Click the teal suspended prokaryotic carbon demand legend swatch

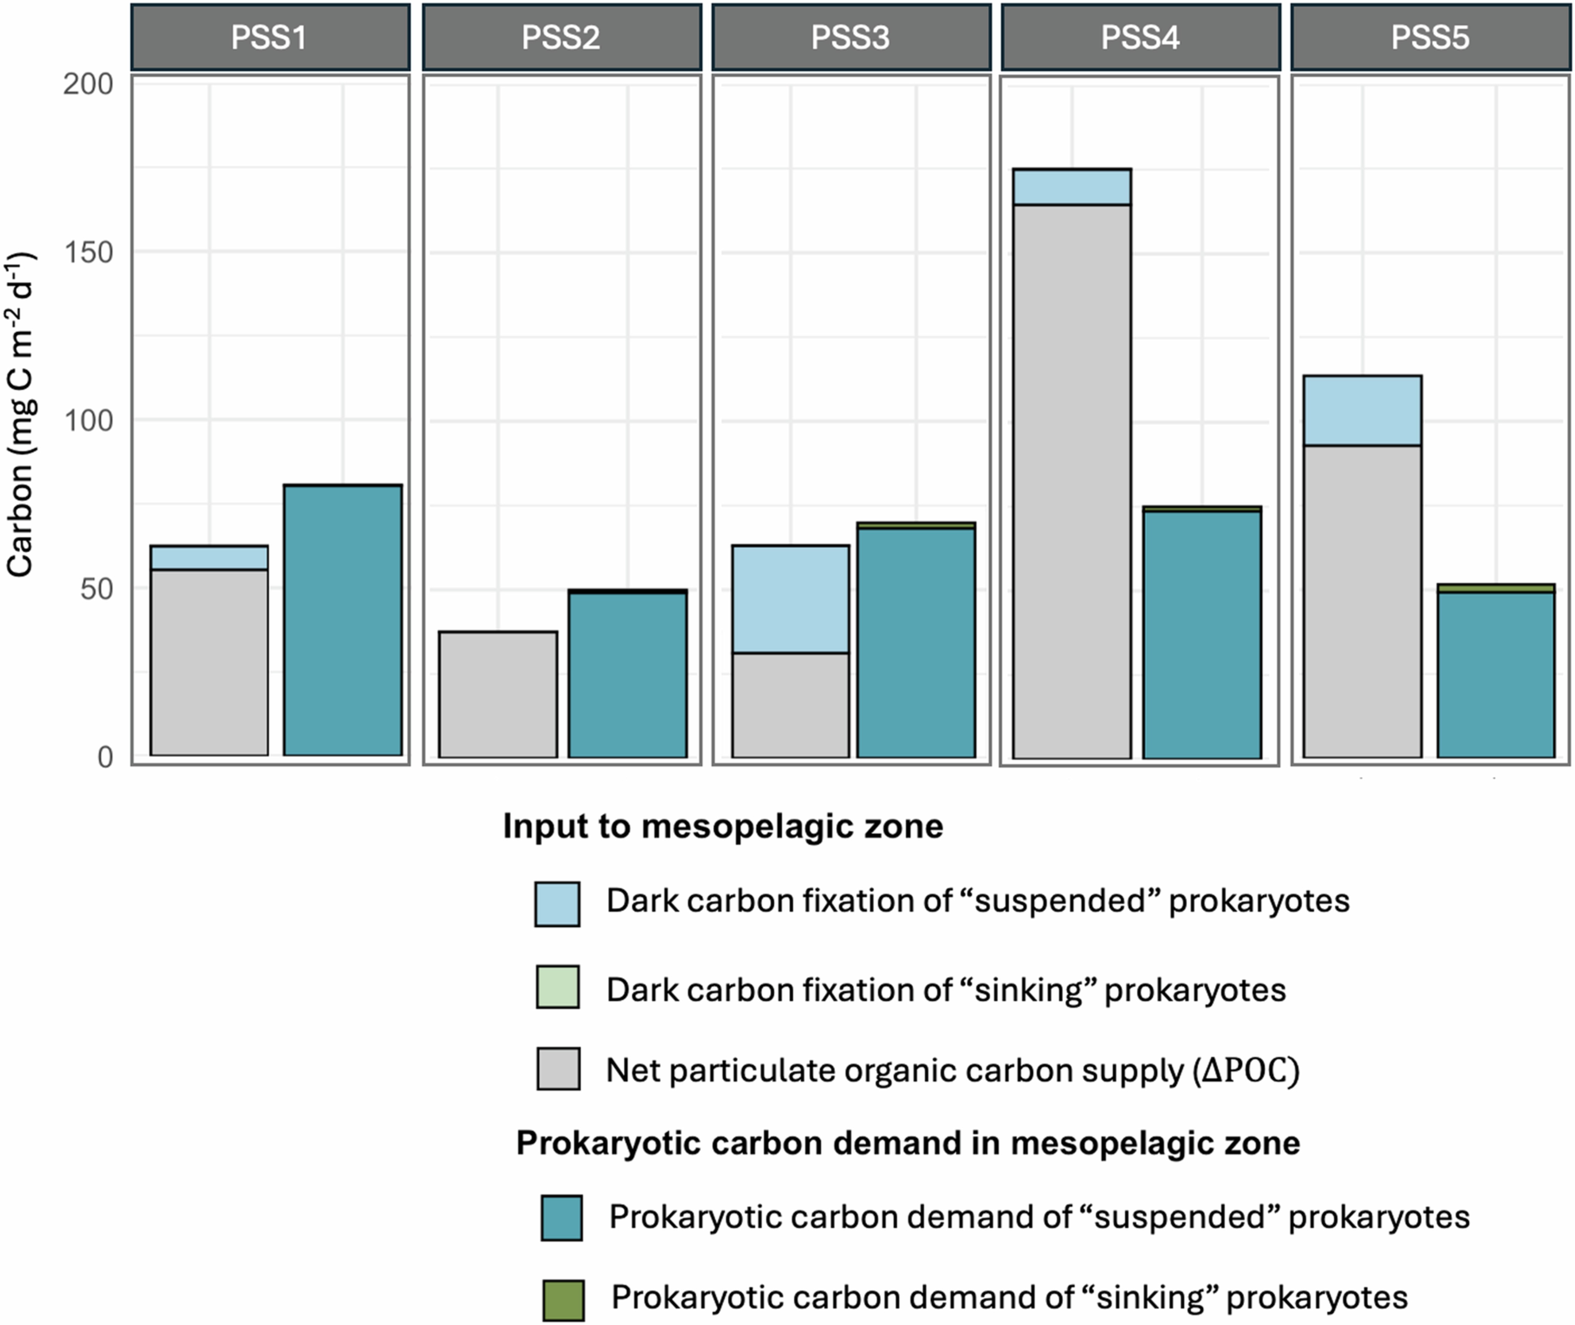561,1218
